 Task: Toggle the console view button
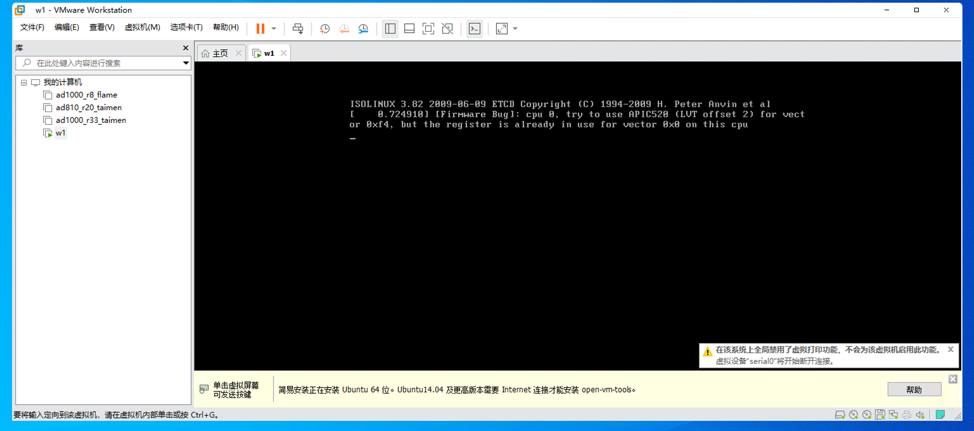(x=474, y=29)
